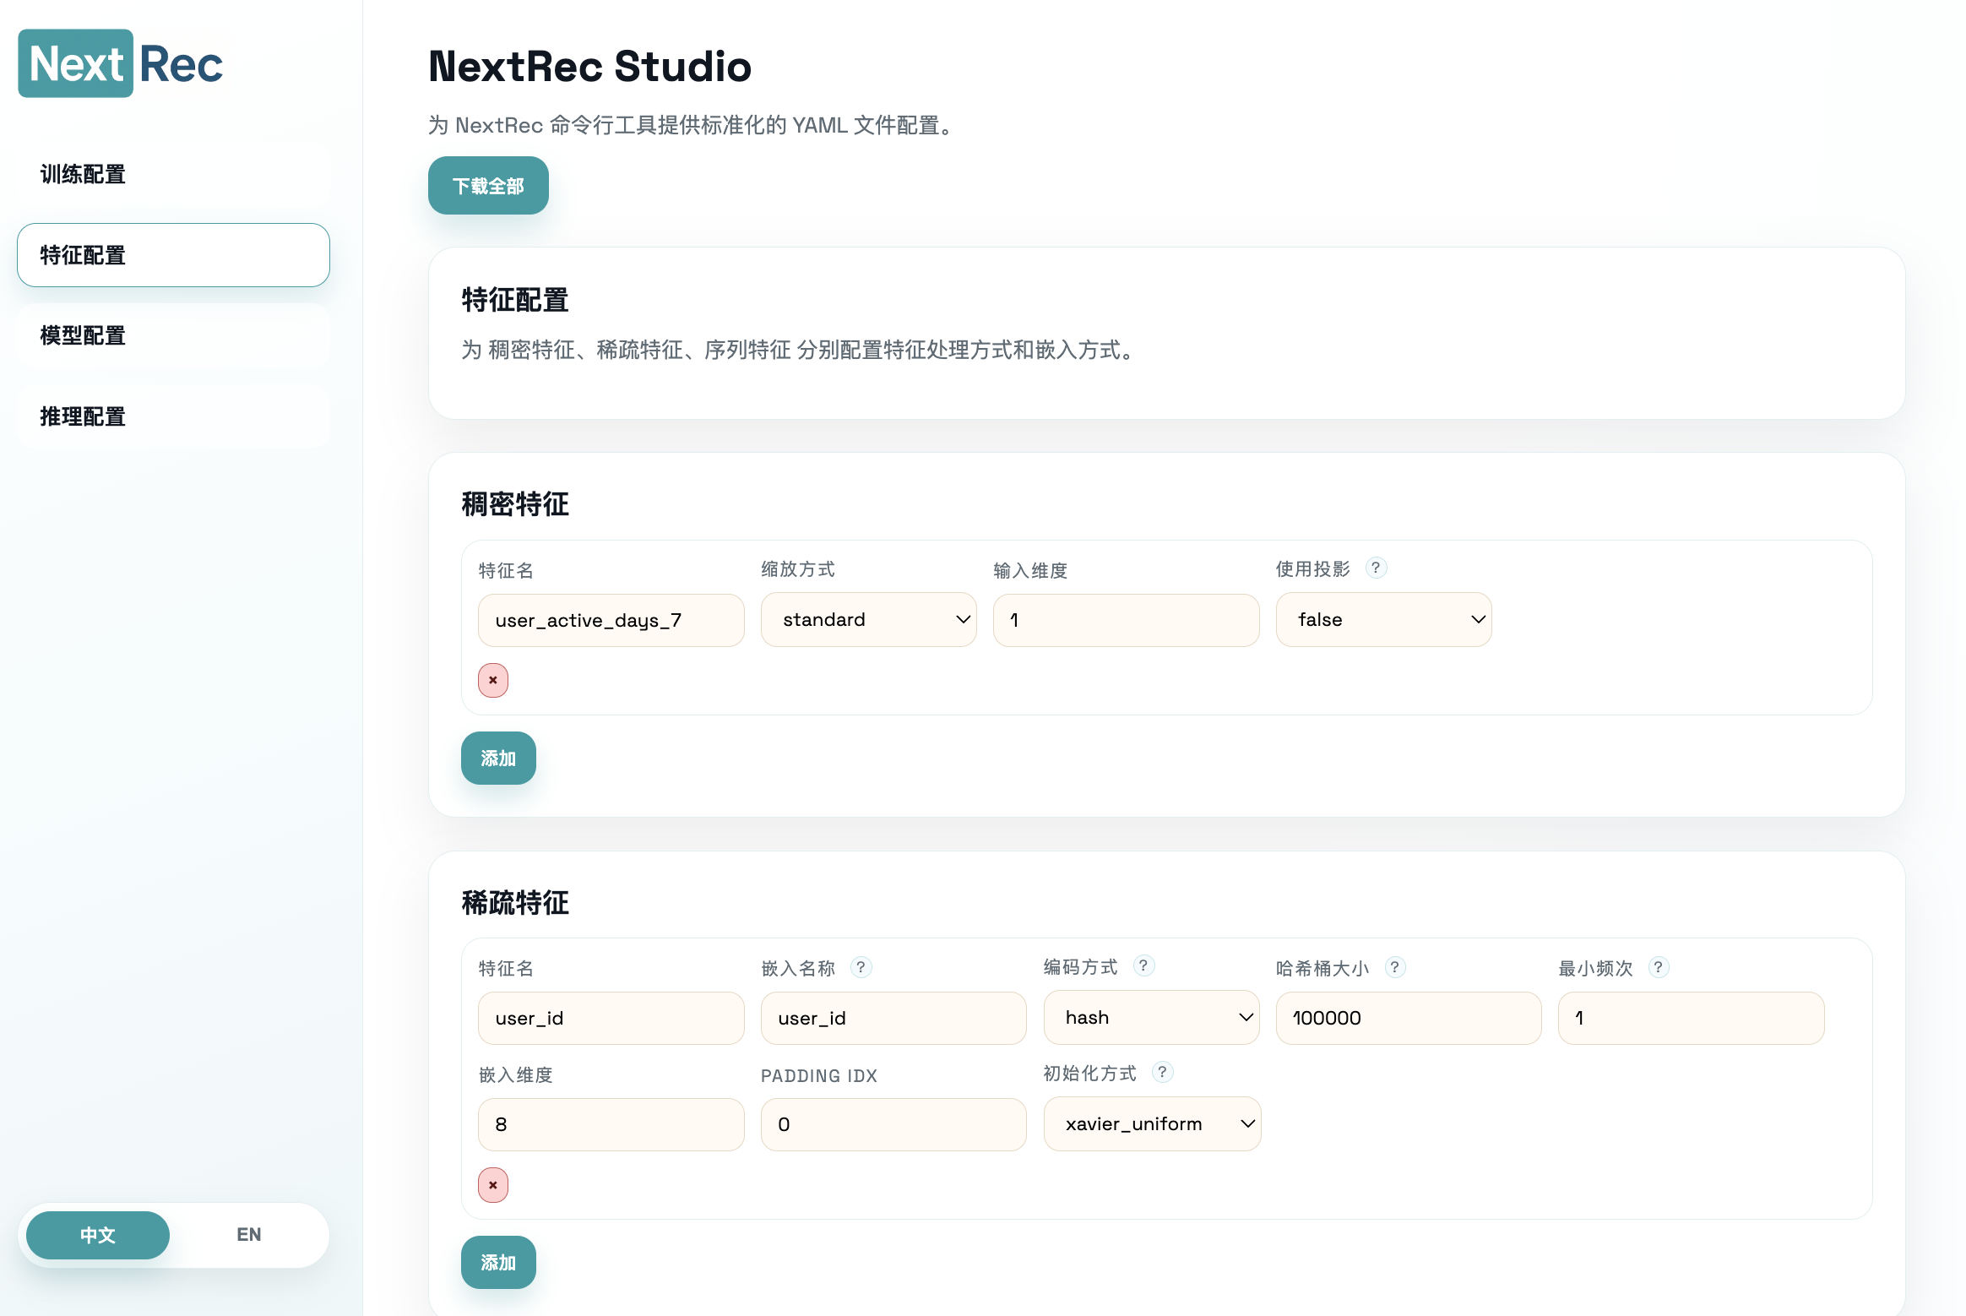Switch language to 中文
Image resolution: width=1966 pixels, height=1316 pixels.
98,1235
